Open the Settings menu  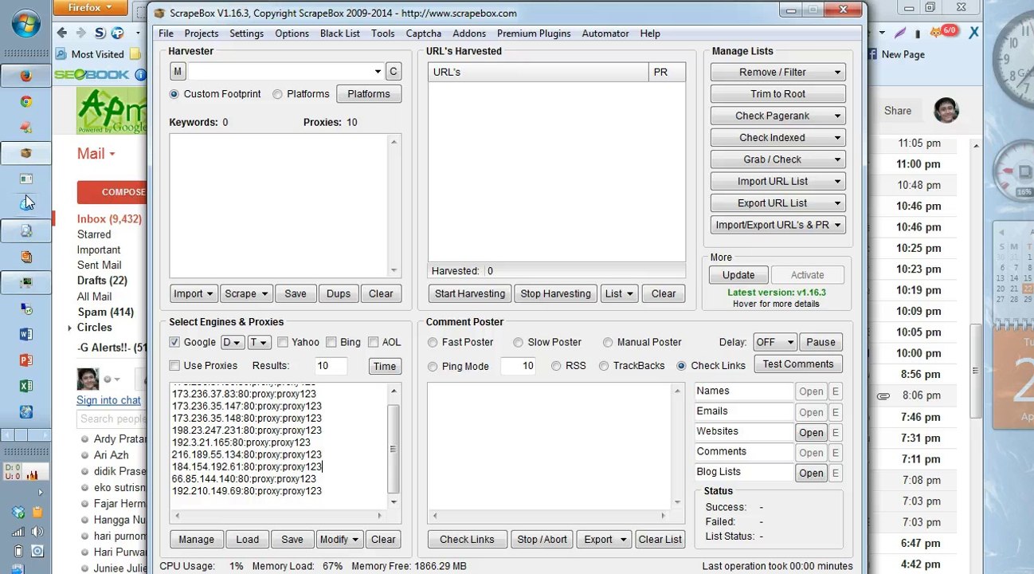pos(247,33)
